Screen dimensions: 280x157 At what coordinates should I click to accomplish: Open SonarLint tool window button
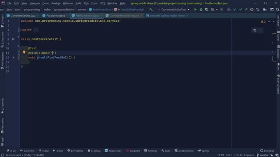[133, 151]
